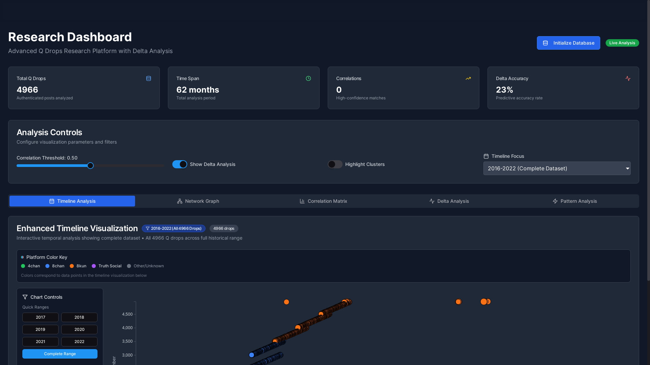Click the filter funnel icon beside Chart Controls

pyautogui.click(x=25, y=297)
